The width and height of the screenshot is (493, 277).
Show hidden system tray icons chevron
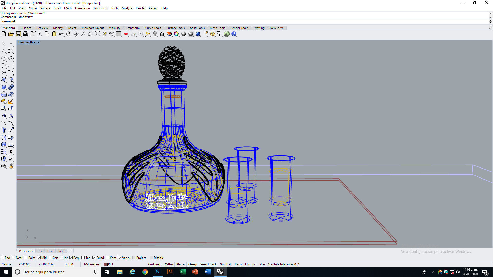433,272
